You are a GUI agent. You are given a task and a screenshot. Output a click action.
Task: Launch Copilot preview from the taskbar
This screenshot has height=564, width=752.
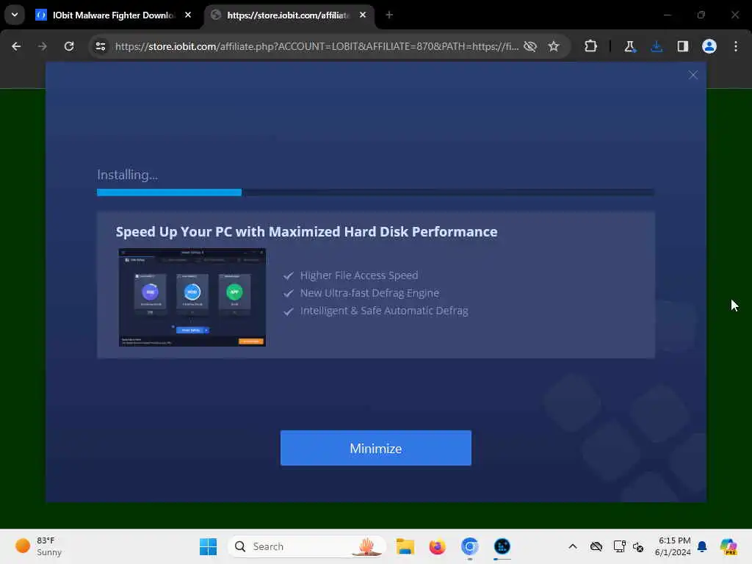(728, 546)
